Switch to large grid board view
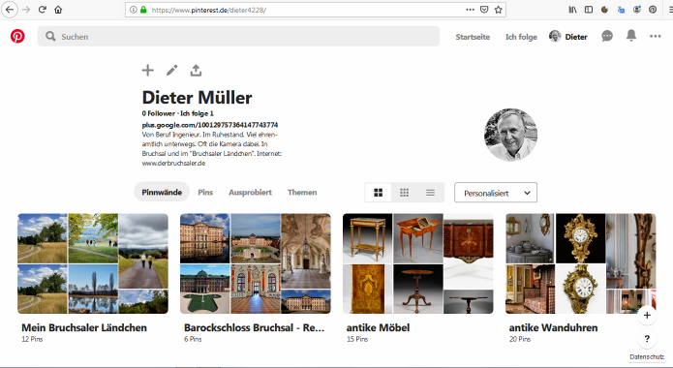 coord(378,193)
